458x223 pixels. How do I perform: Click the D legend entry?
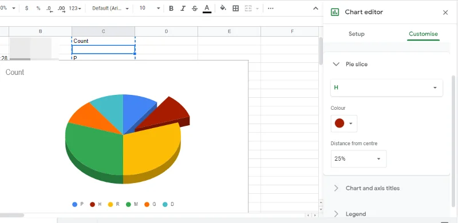[168, 204]
